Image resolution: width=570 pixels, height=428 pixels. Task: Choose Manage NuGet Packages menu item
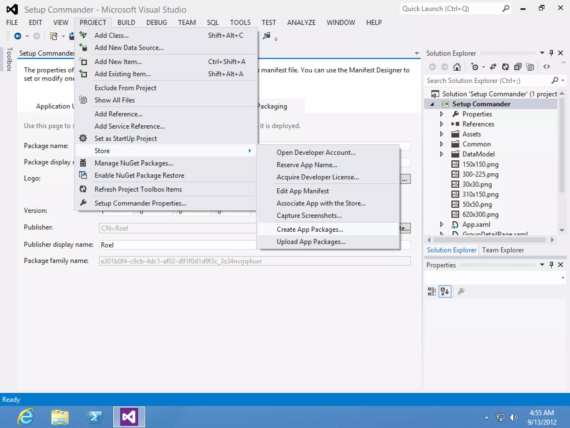click(134, 163)
